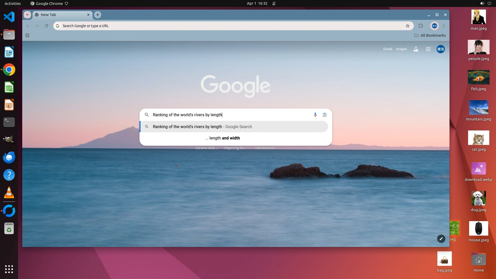Launch Visual Studio Code from the dock
This screenshot has width=496, height=279.
pyautogui.click(x=9, y=17)
